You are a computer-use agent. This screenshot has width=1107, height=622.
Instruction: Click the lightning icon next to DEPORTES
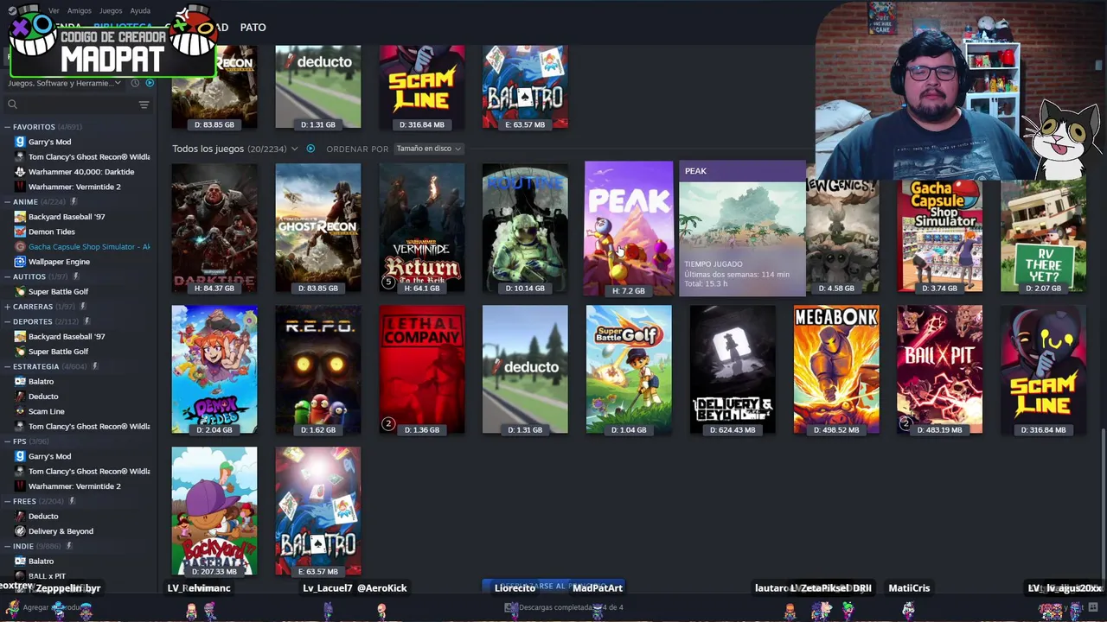[86, 321]
